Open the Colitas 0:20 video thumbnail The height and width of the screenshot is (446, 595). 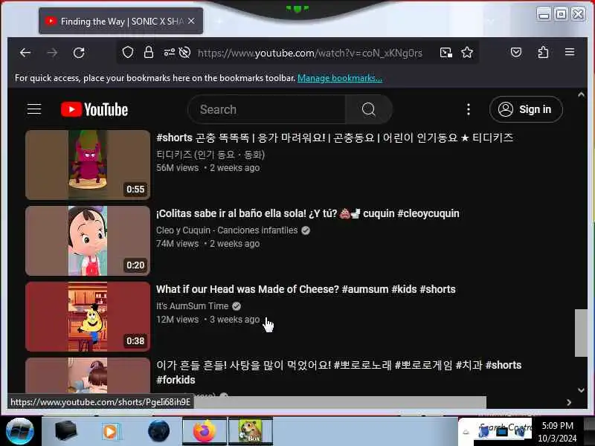tap(88, 241)
